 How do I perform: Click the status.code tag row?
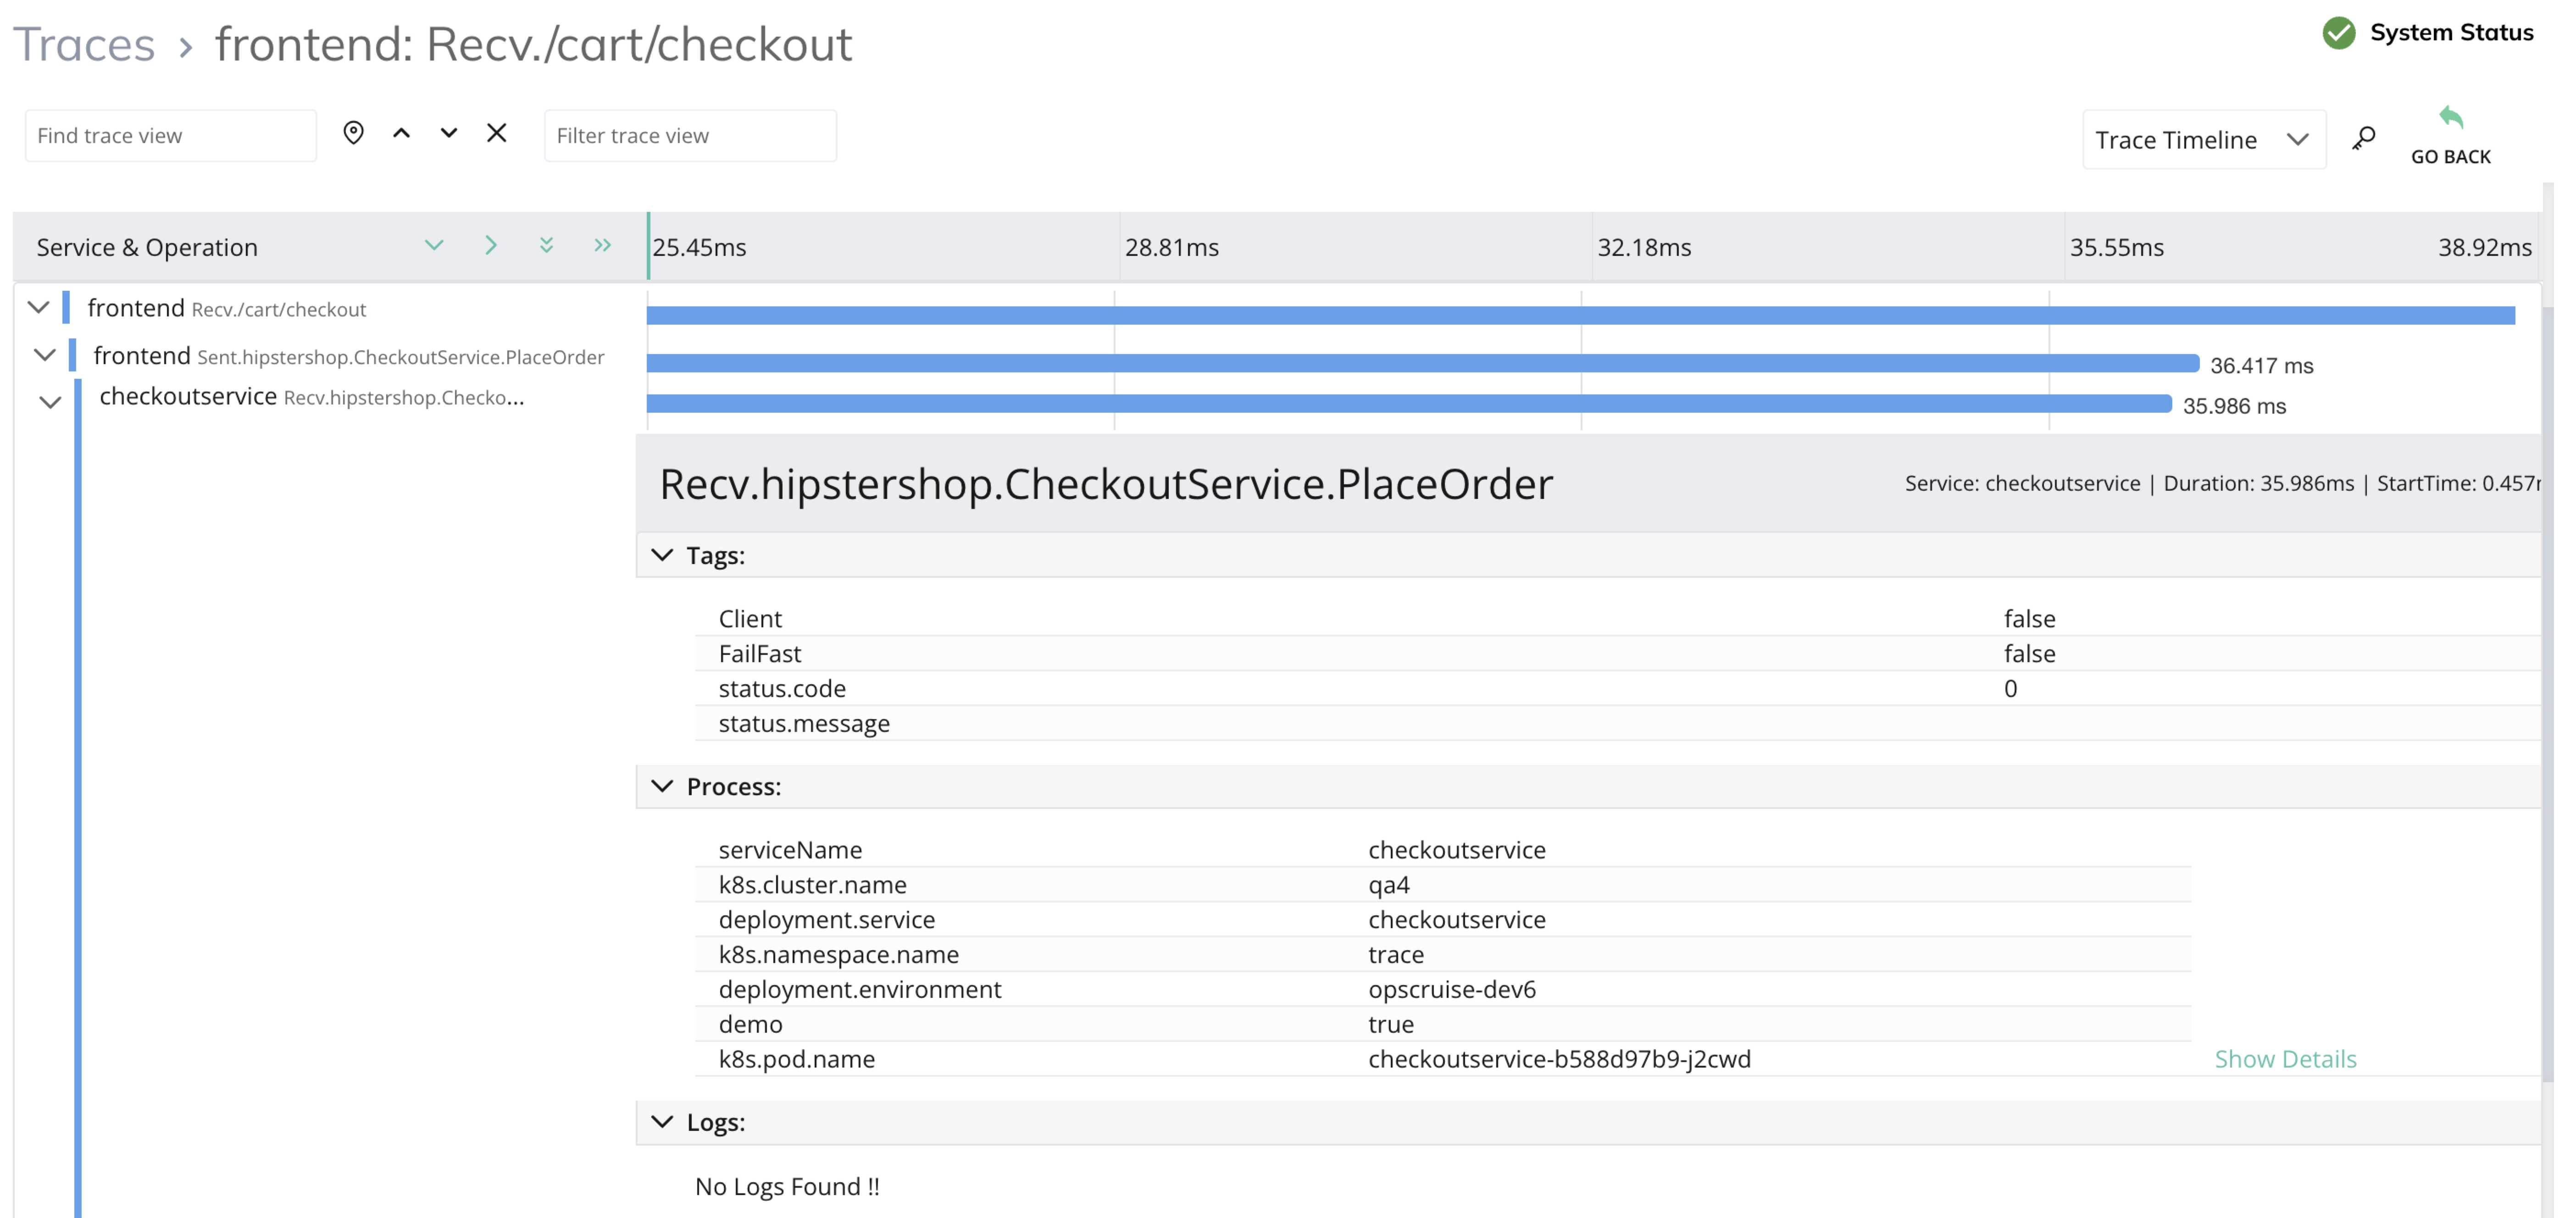[x=1617, y=688]
